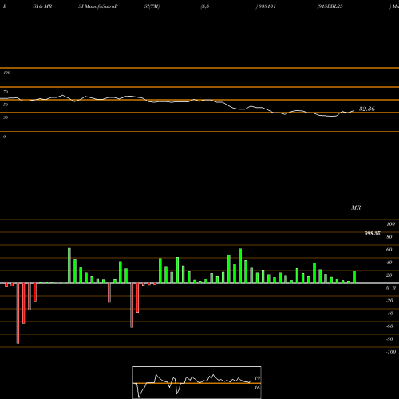This screenshot has height=399, width=399.
Task: Click the '938101' header text
Action: 267,6
